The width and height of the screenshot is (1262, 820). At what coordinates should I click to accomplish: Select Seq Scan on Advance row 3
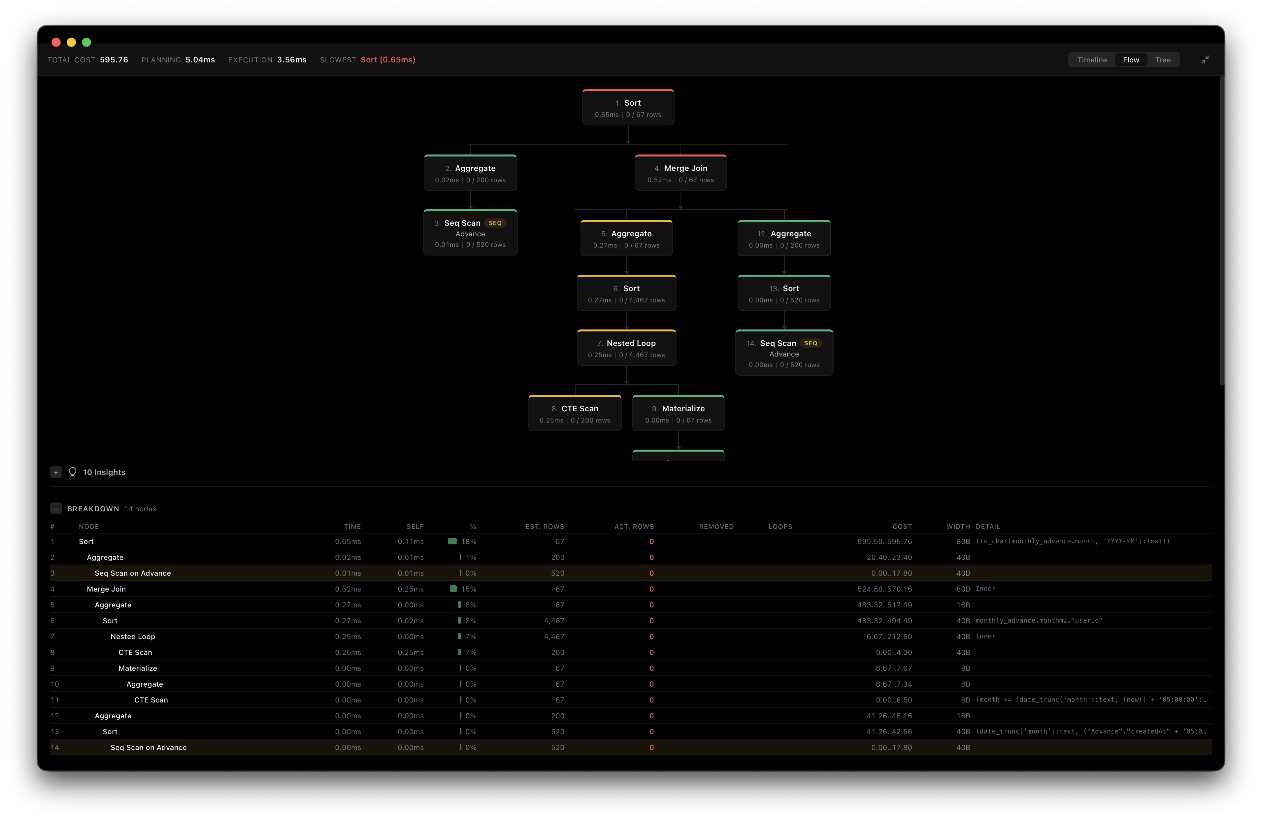coord(133,573)
